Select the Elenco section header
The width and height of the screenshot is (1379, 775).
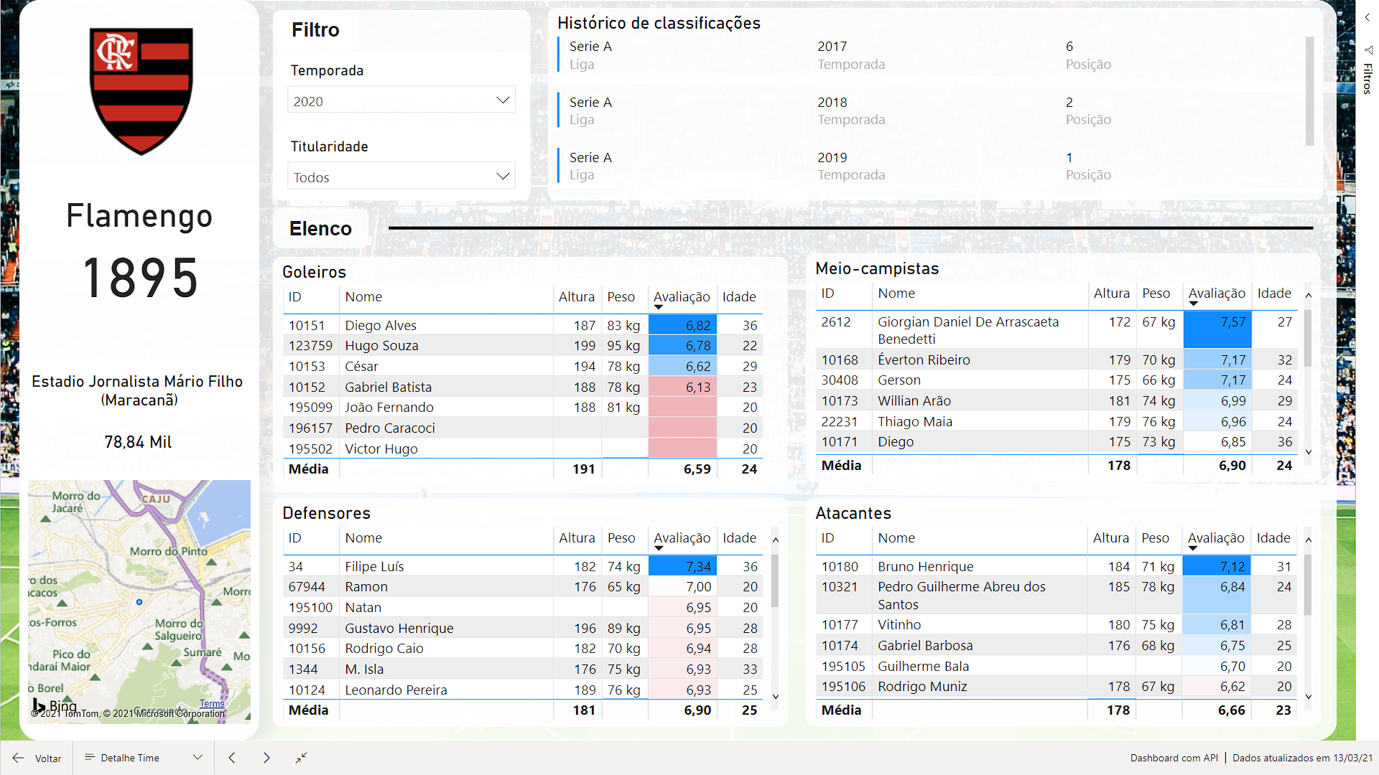point(320,228)
